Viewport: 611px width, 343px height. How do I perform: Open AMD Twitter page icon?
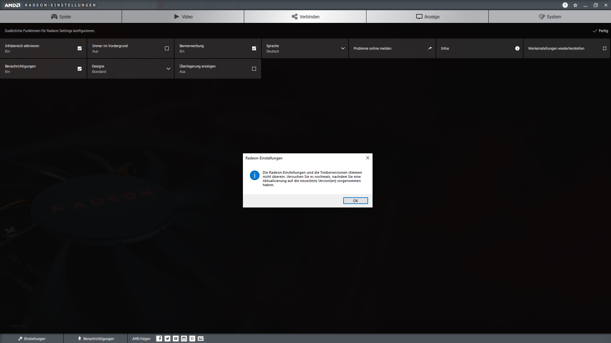click(167, 339)
